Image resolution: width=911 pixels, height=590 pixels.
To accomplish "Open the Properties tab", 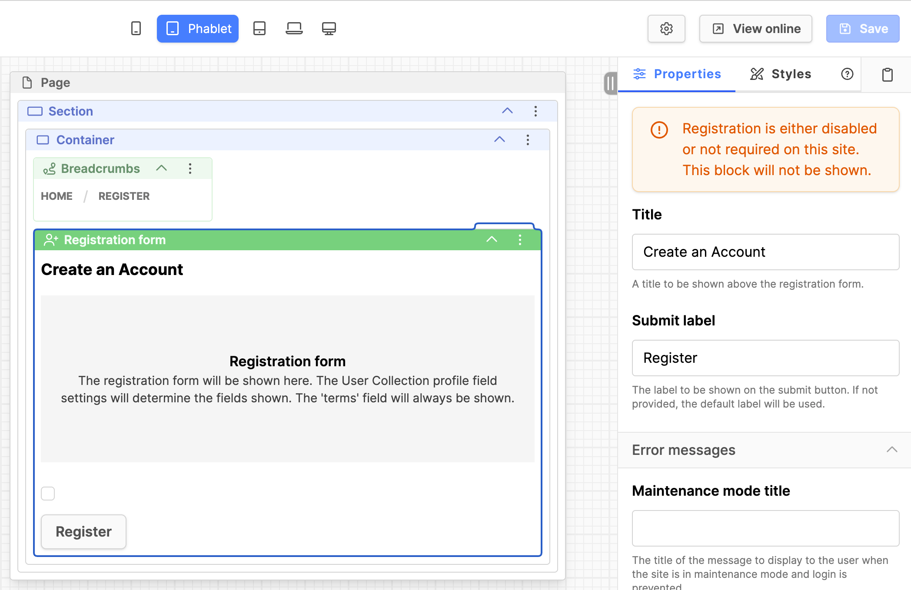I will [x=677, y=74].
